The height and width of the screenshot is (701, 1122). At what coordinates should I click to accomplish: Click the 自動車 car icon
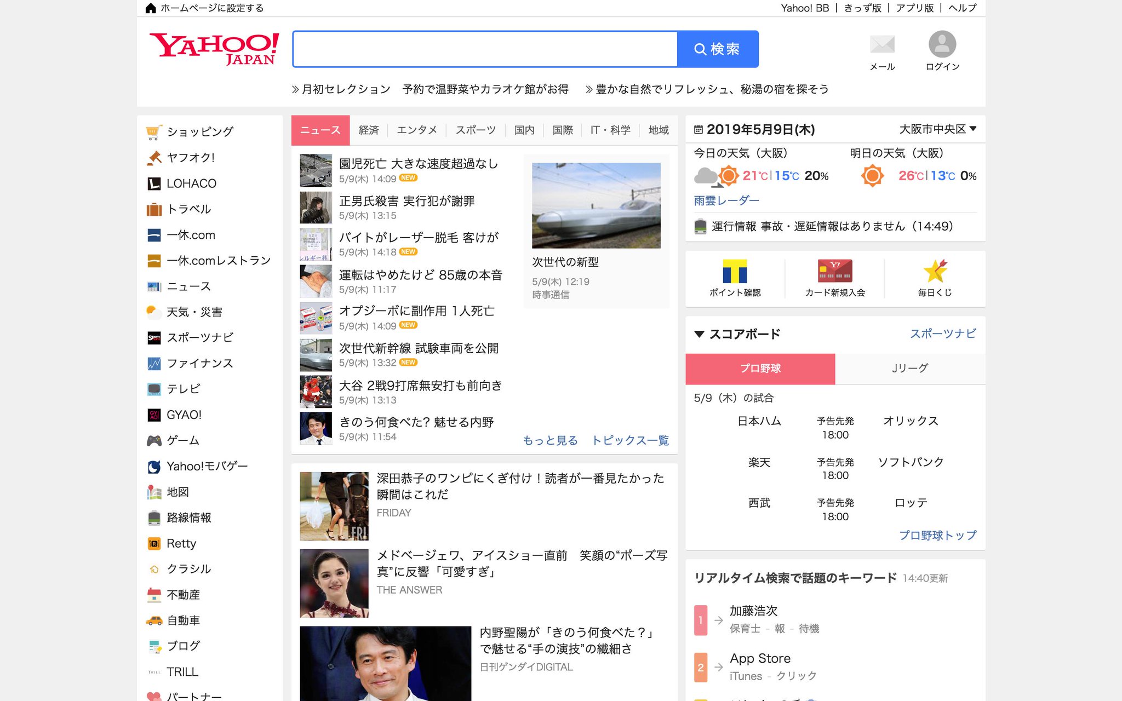pos(154,620)
